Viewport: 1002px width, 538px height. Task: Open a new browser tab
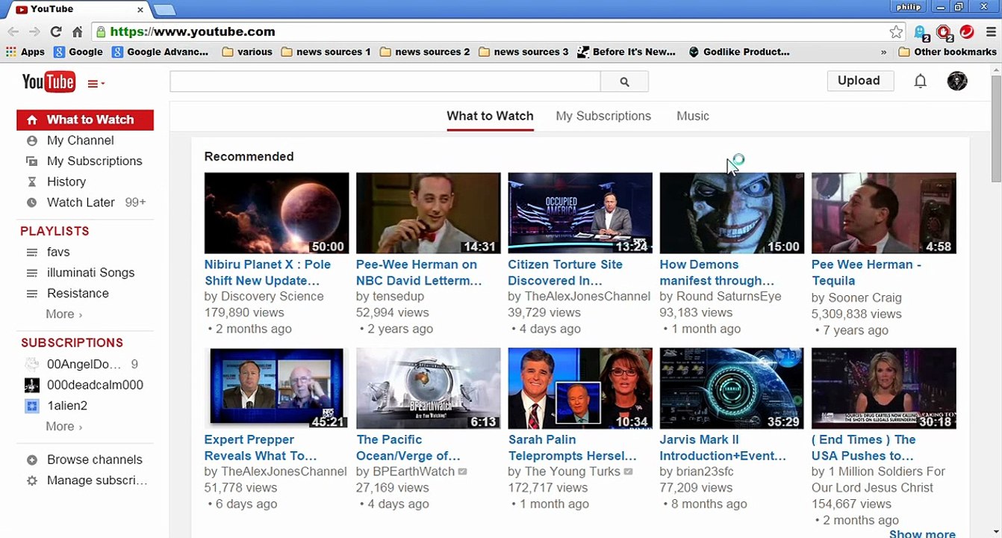164,10
